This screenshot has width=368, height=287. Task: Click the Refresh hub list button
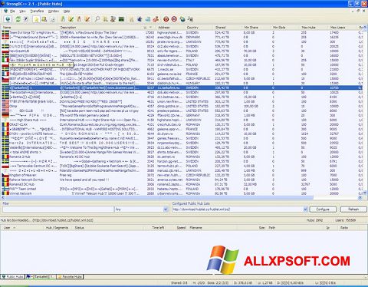pyautogui.click(x=353, y=209)
